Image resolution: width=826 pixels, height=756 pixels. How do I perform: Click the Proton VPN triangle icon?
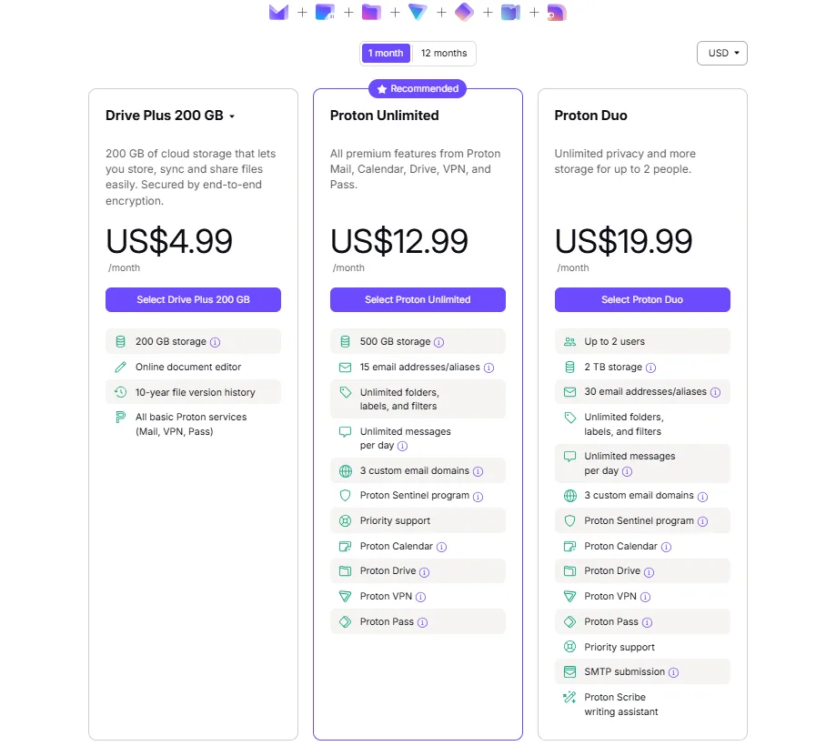416,13
